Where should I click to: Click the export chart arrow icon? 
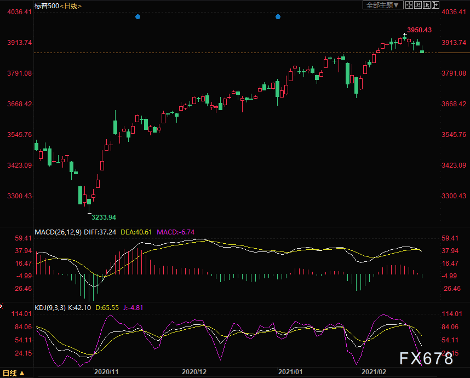point(435,5)
